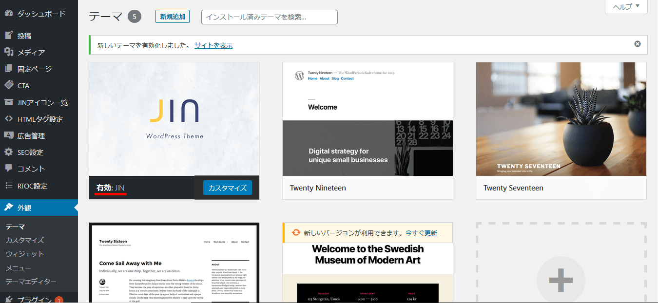This screenshot has height=303, width=658.
Task: Open the SEO設定 menu
Action: pos(30,152)
